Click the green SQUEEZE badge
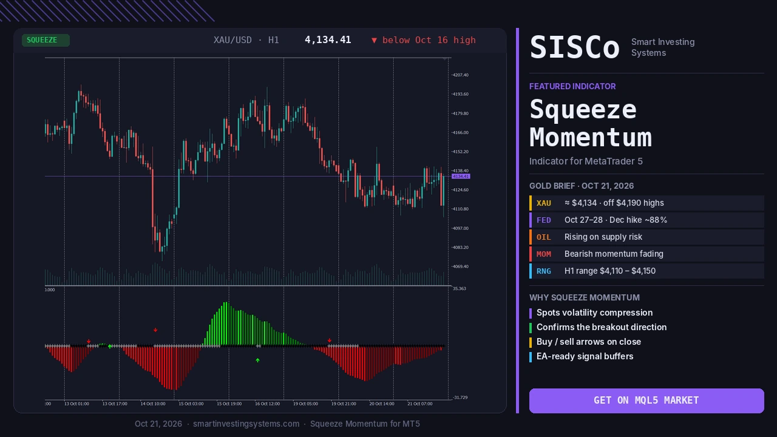 pyautogui.click(x=46, y=40)
